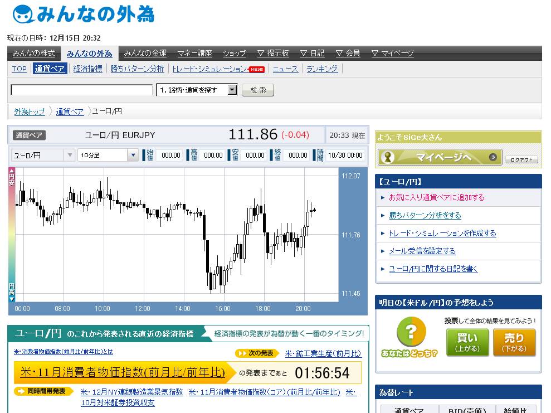Click the 終値 close price value
The image size is (551, 413).
[x=298, y=155]
